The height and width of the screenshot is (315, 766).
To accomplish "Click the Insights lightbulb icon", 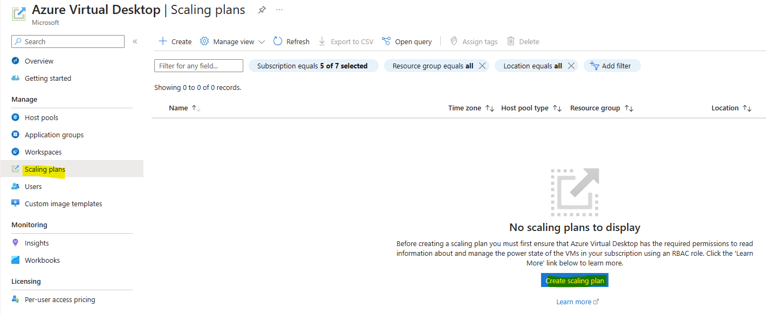I will (15, 243).
